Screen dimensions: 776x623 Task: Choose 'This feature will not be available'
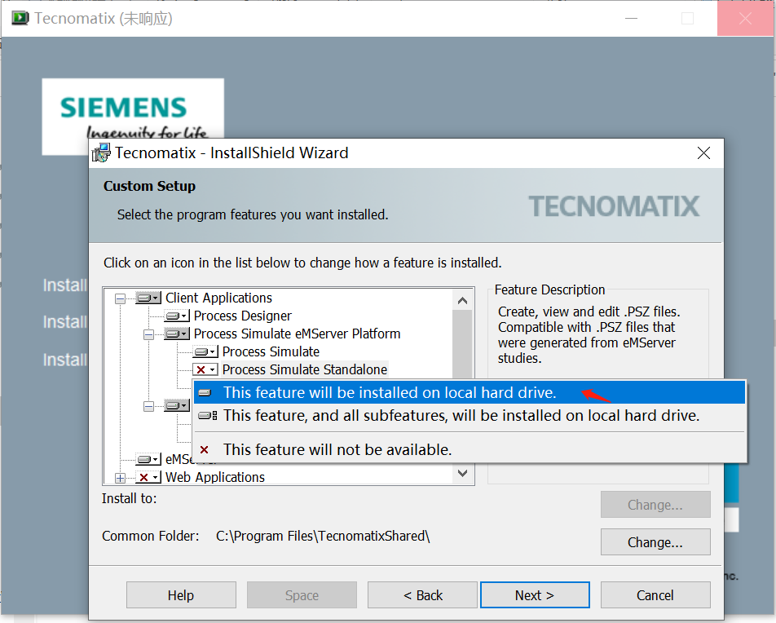(469, 449)
